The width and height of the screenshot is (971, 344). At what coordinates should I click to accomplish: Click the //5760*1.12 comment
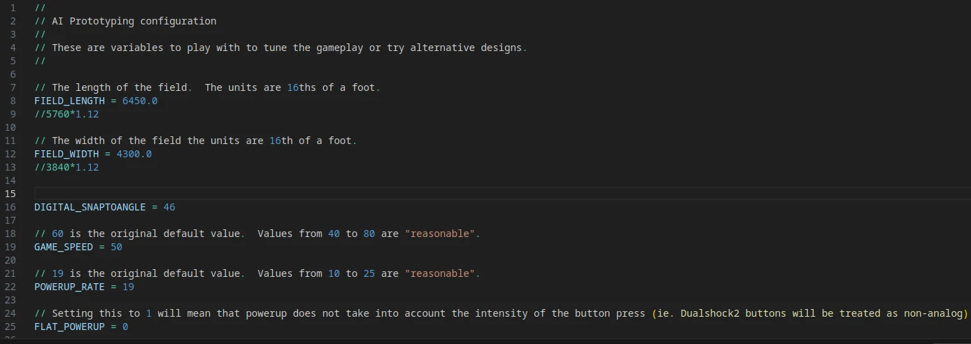point(66,114)
